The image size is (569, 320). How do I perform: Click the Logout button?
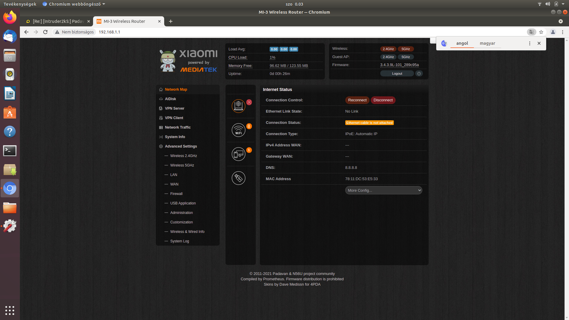point(397,73)
